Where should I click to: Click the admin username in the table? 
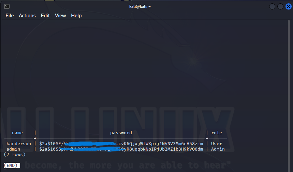13,149
